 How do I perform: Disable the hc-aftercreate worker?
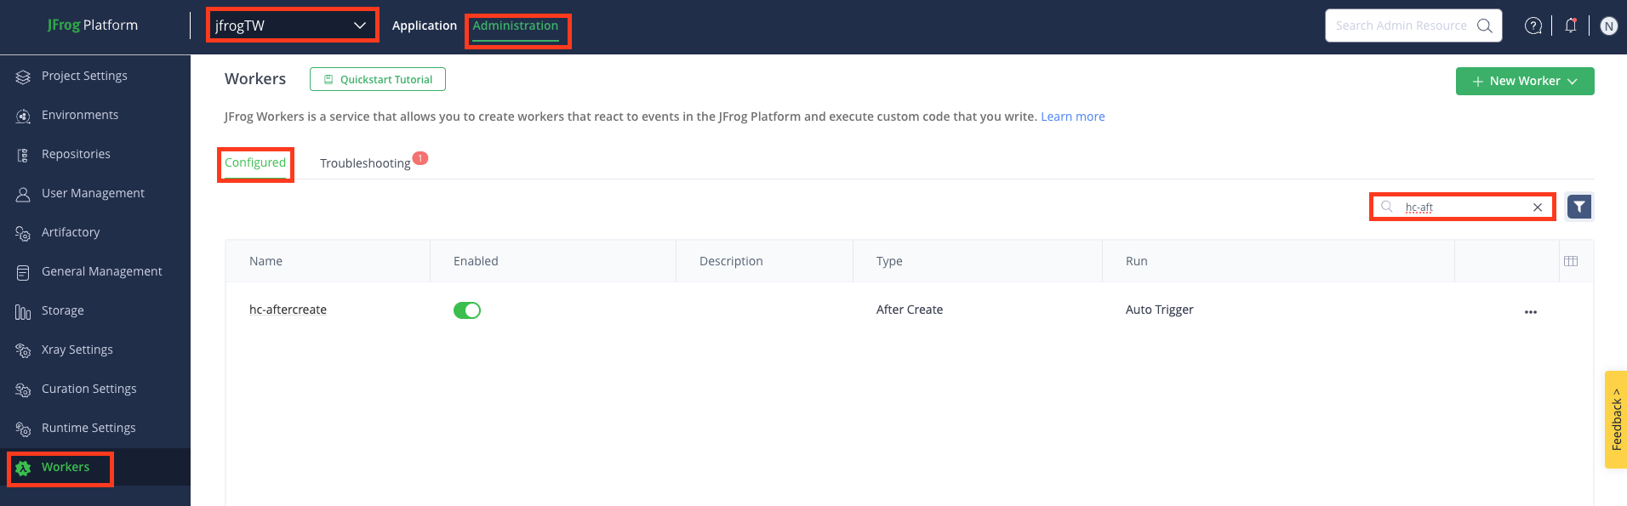[467, 310]
